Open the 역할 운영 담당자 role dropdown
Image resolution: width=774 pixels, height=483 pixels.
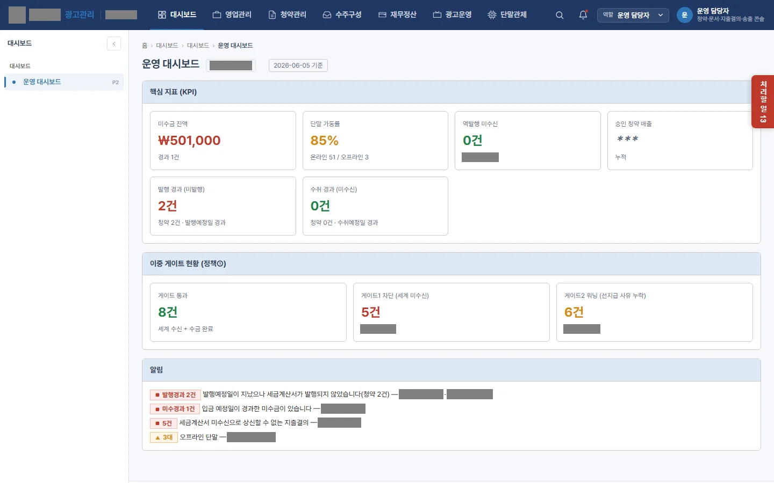(x=633, y=15)
